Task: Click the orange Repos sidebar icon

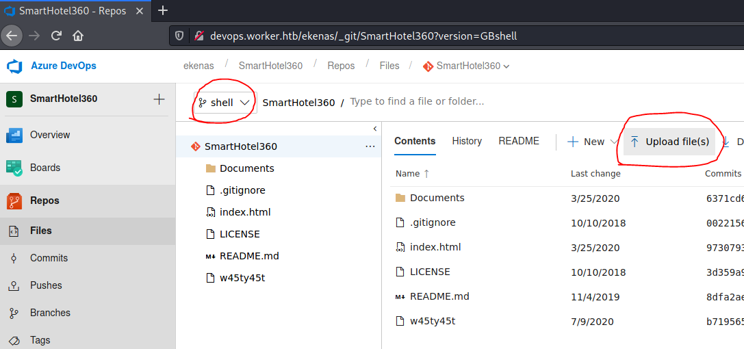Action: coord(14,201)
